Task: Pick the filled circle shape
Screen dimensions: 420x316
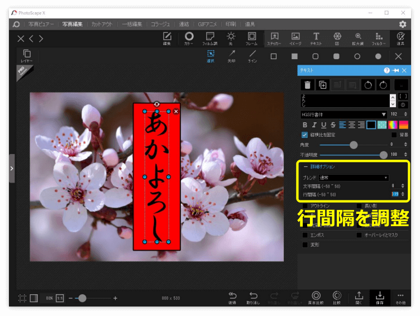Action: (x=378, y=56)
